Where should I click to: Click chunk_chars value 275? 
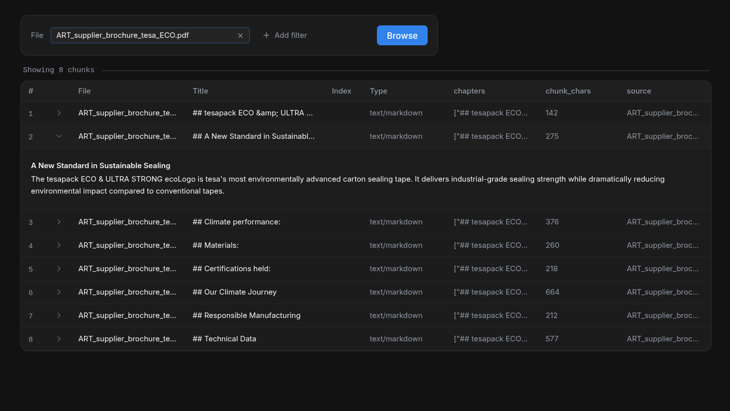click(x=552, y=136)
